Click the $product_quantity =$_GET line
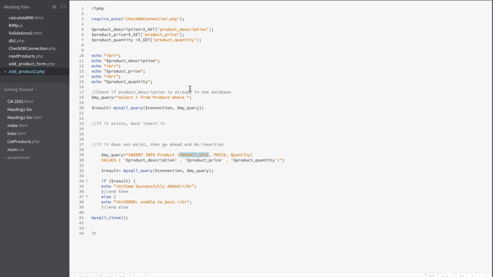Viewport: 493px width, 277px height. pos(146,40)
